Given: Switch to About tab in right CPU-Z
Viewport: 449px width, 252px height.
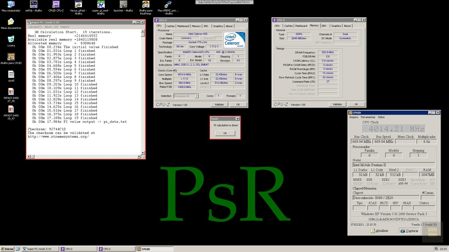Looking at the screenshot, I should click(347, 26).
